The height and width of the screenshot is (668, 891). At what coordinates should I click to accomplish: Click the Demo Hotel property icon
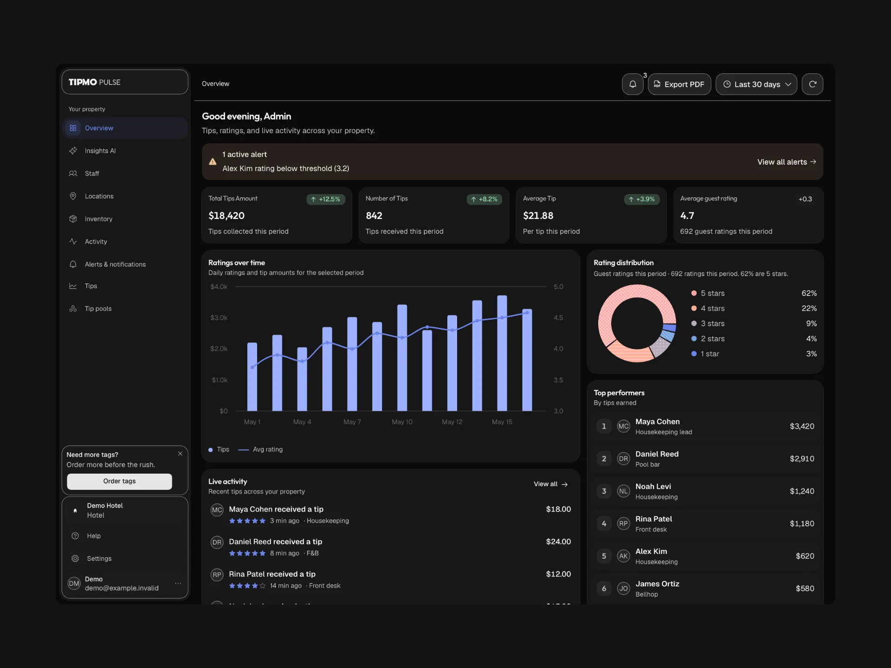pos(75,511)
